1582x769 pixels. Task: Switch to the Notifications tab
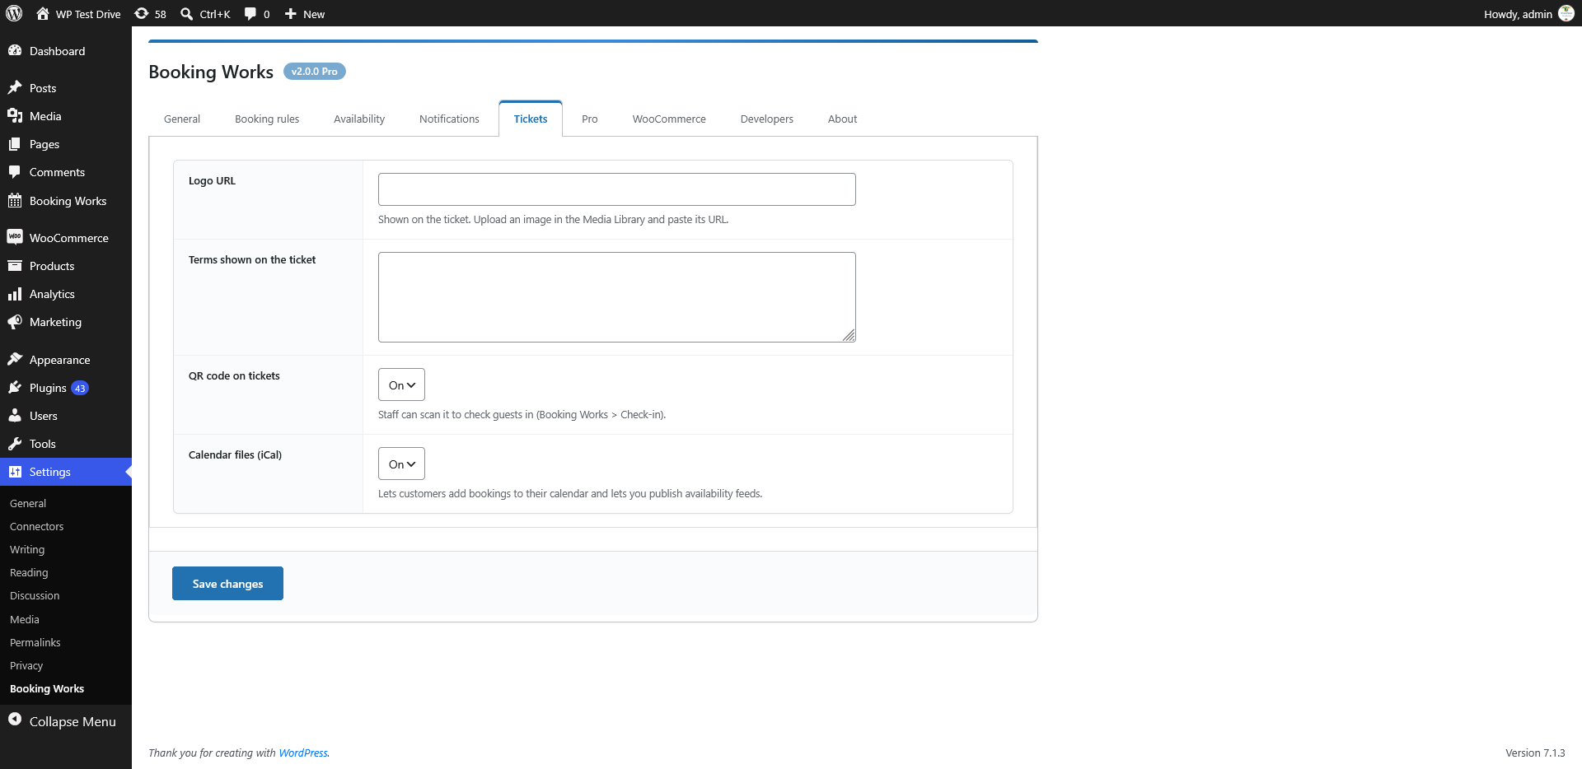(x=449, y=119)
